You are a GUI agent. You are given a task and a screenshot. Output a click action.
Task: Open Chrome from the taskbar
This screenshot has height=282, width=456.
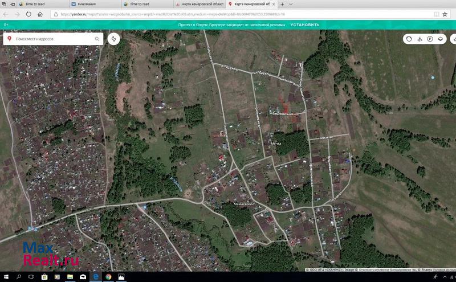pyautogui.click(x=108, y=277)
